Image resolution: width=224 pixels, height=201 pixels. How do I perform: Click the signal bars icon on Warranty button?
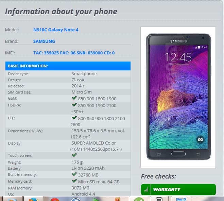146,190
